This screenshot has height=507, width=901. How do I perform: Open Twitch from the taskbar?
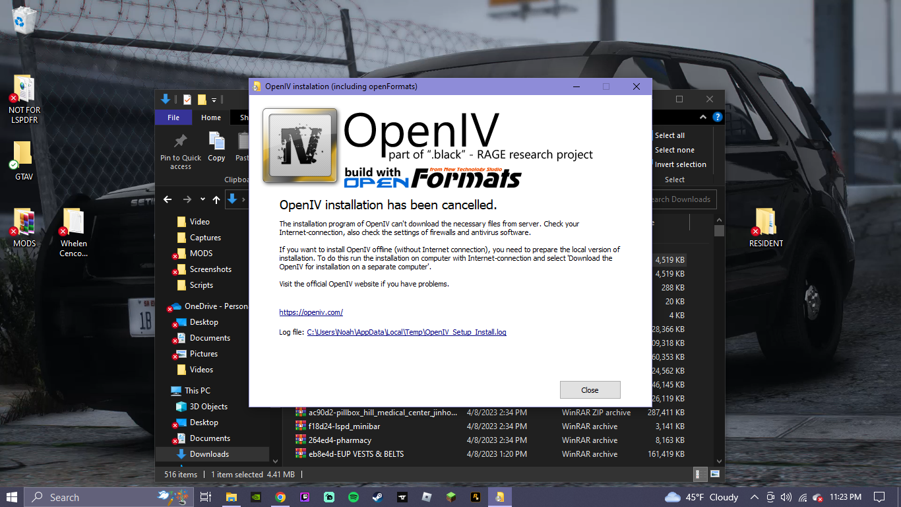point(305,497)
